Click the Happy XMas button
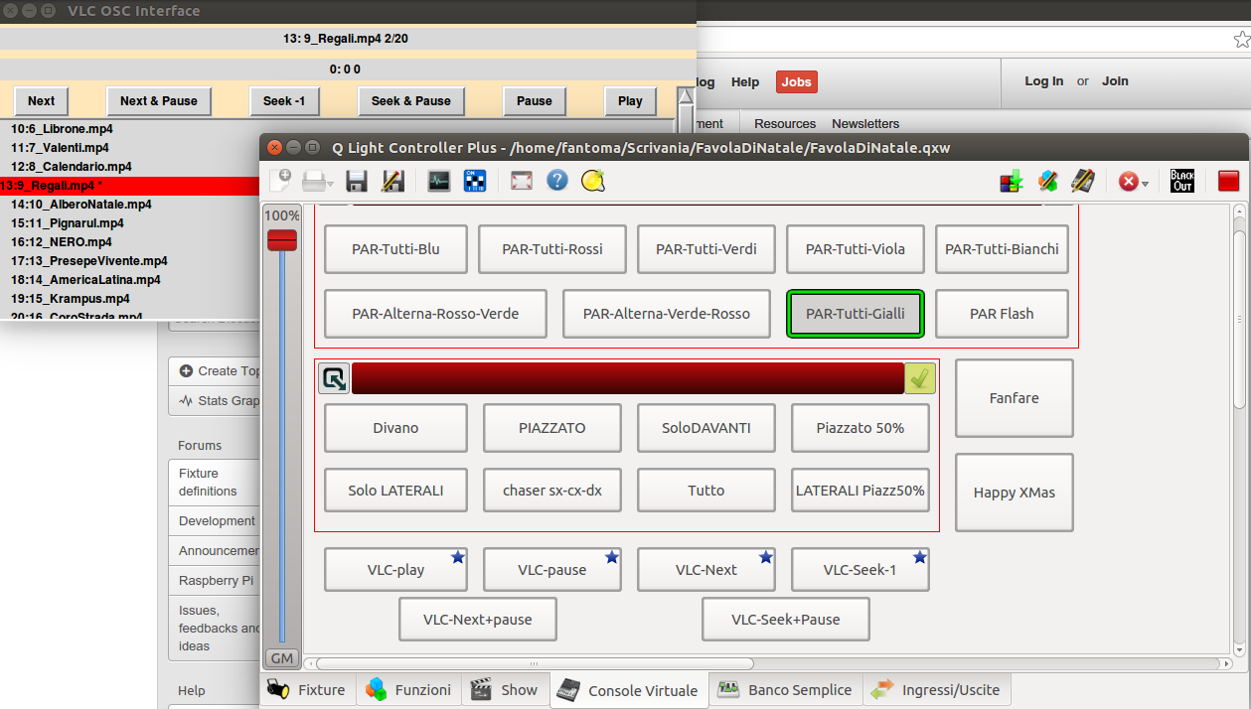This screenshot has width=1251, height=709. [x=1015, y=493]
